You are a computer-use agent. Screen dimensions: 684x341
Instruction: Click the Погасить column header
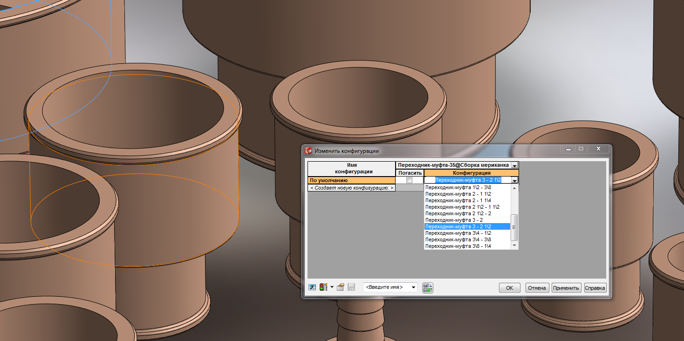410,173
